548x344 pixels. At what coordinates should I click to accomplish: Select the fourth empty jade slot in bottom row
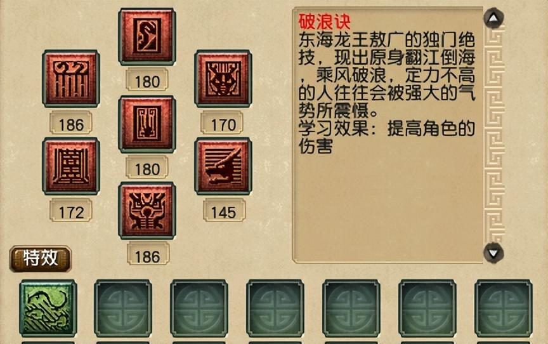click(x=275, y=308)
